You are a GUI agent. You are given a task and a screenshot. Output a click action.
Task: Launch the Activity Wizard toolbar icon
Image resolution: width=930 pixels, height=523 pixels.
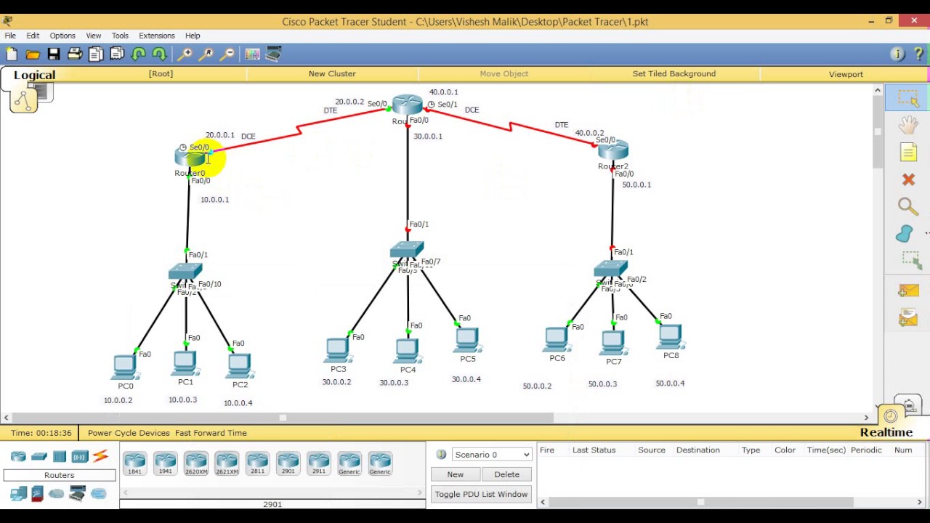click(117, 54)
